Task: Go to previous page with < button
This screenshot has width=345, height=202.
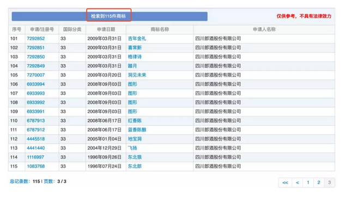Action: point(297,182)
